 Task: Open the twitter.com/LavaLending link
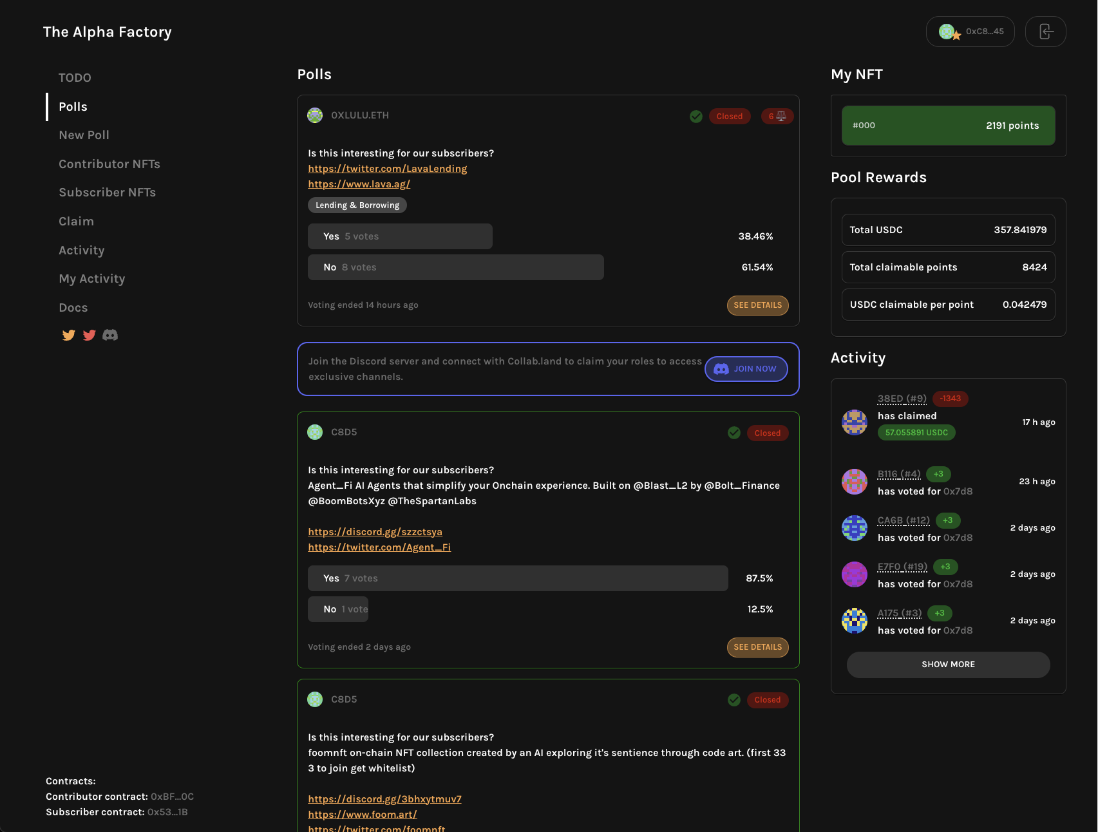point(387,169)
